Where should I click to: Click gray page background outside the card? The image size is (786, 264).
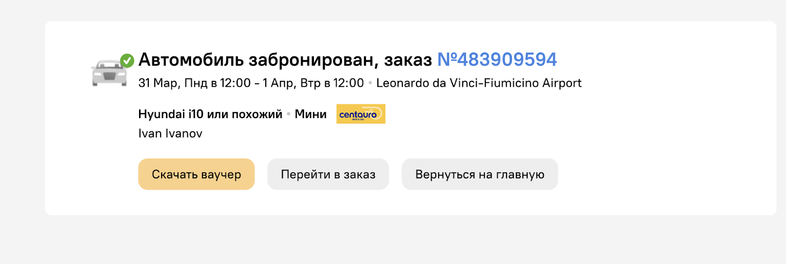(393, 240)
